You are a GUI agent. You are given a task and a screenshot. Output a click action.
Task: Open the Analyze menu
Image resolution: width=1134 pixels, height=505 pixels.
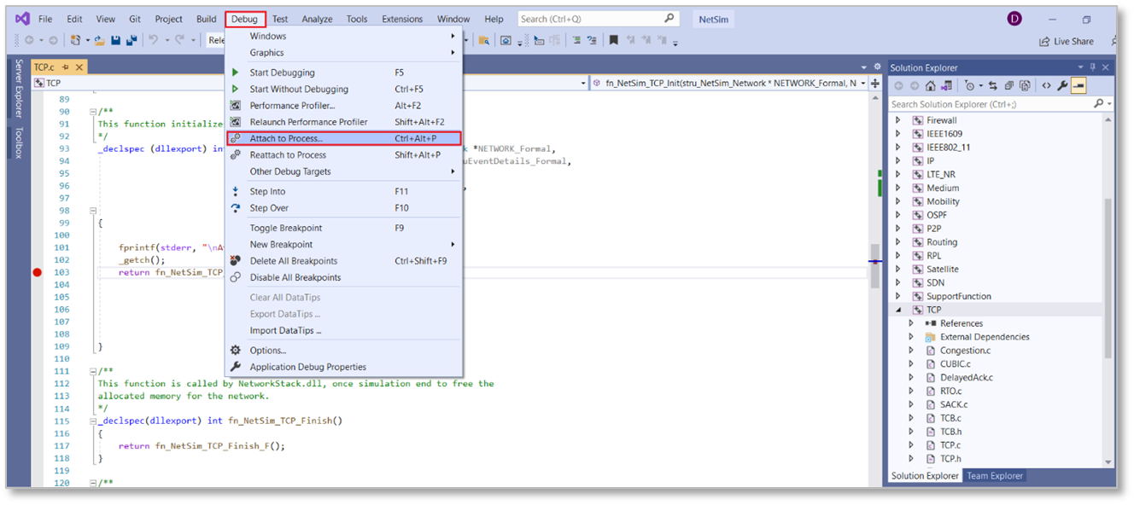point(317,19)
